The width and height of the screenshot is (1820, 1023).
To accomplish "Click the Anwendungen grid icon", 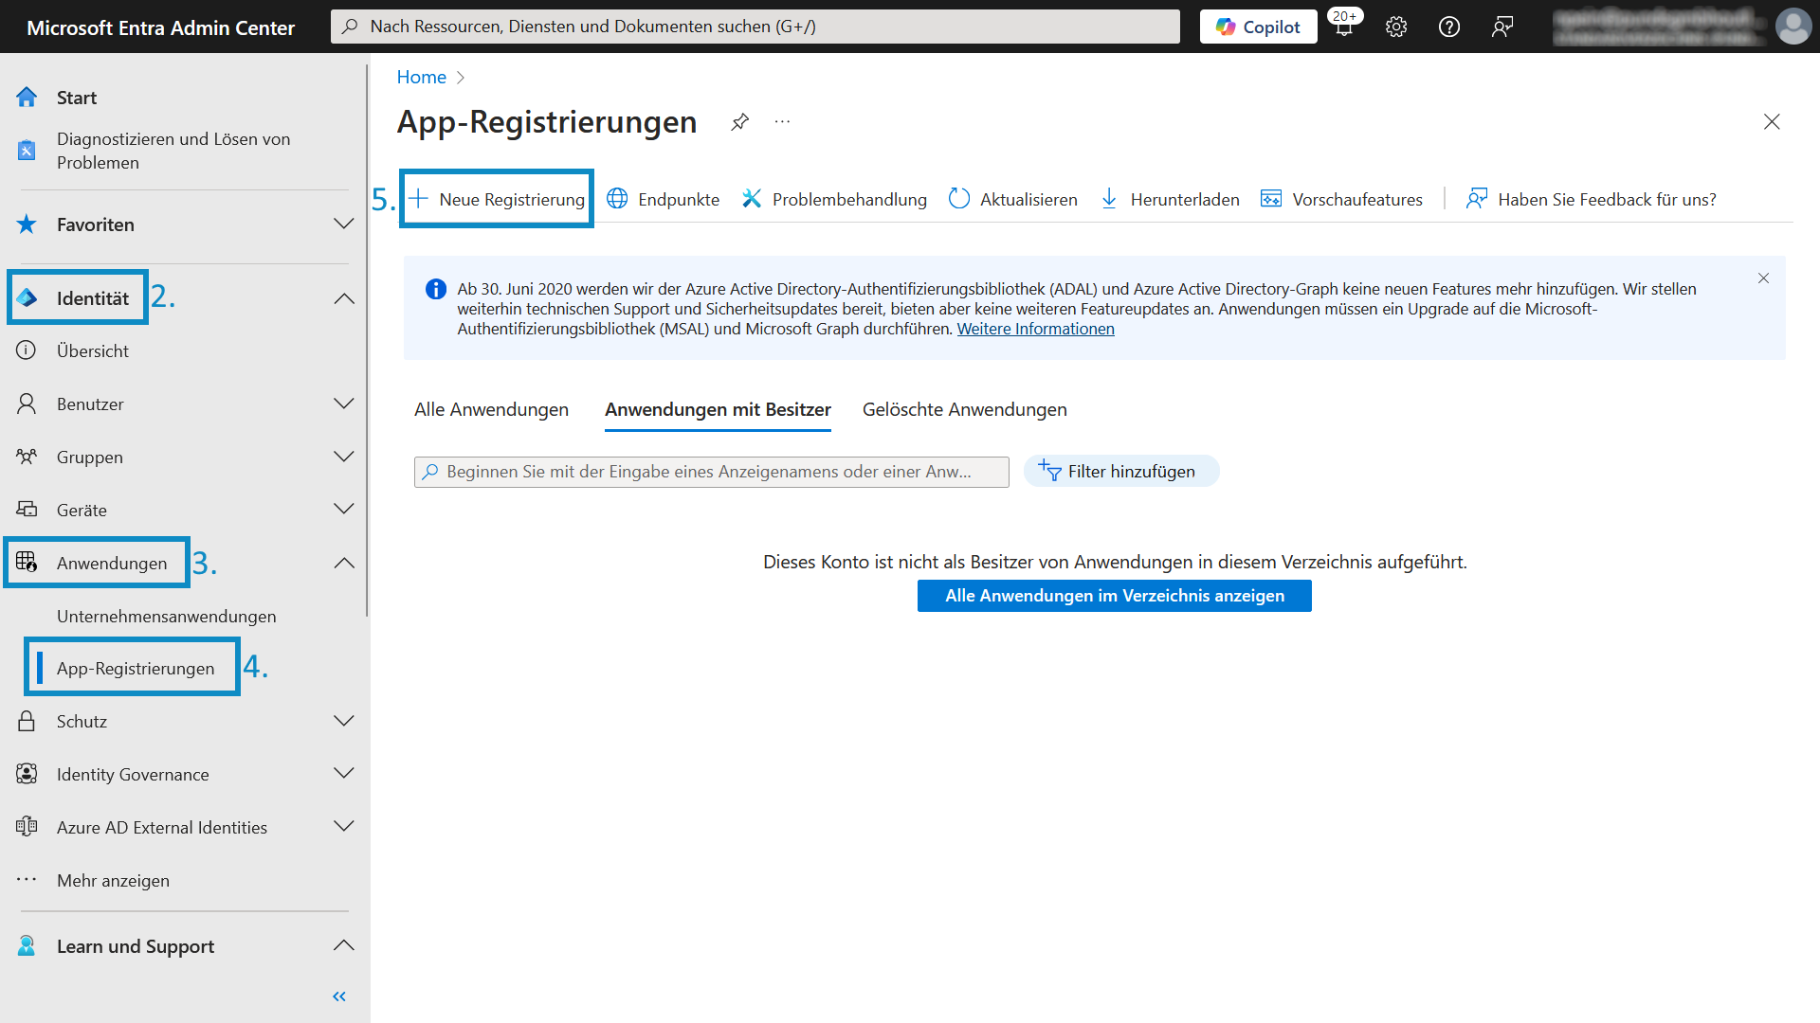I will coord(27,563).
